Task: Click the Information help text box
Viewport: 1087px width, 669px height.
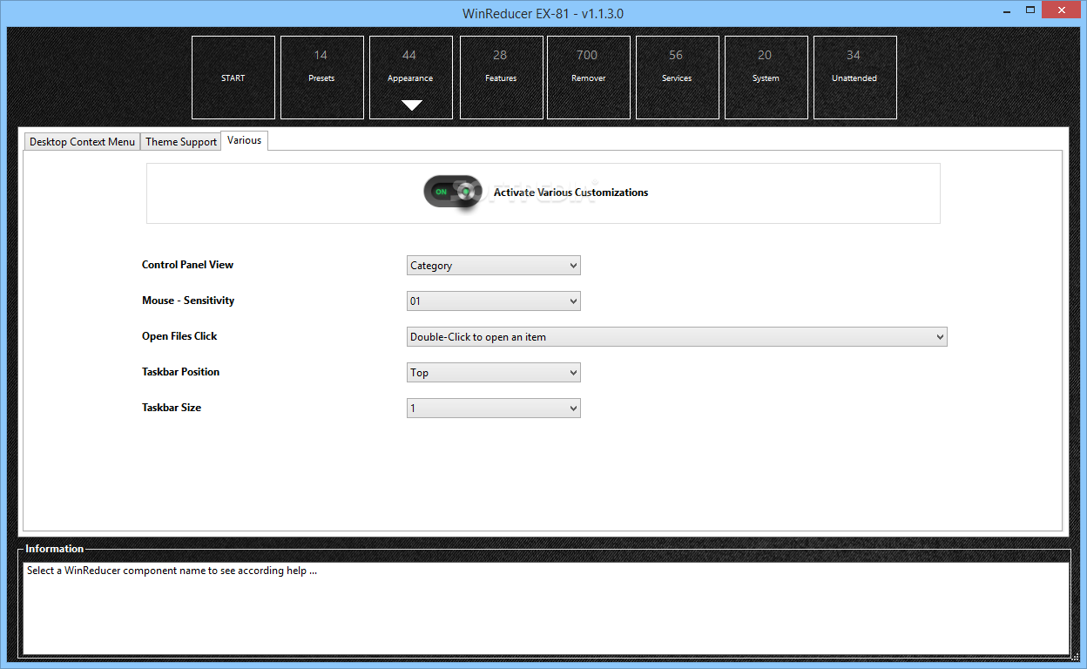Action: [x=546, y=608]
